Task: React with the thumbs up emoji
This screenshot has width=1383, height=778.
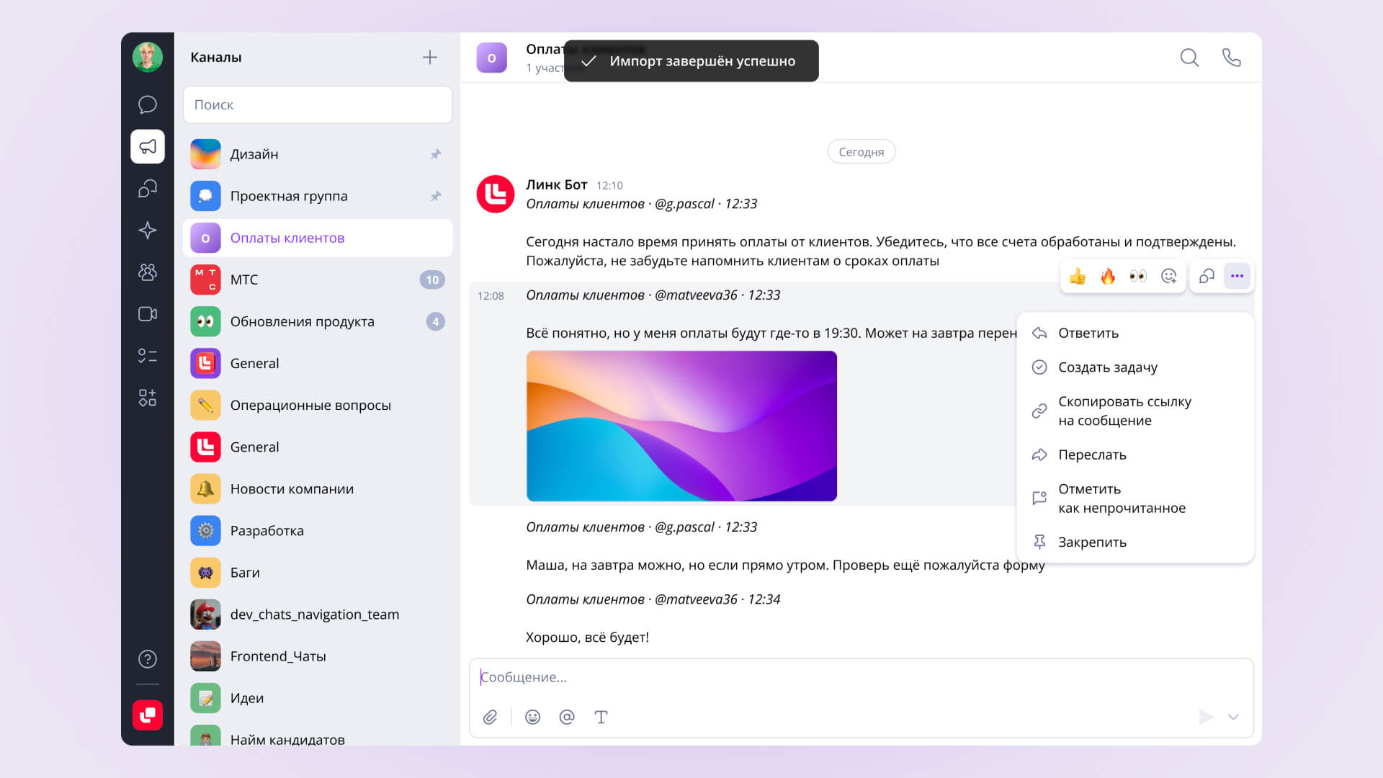Action: [x=1078, y=277]
